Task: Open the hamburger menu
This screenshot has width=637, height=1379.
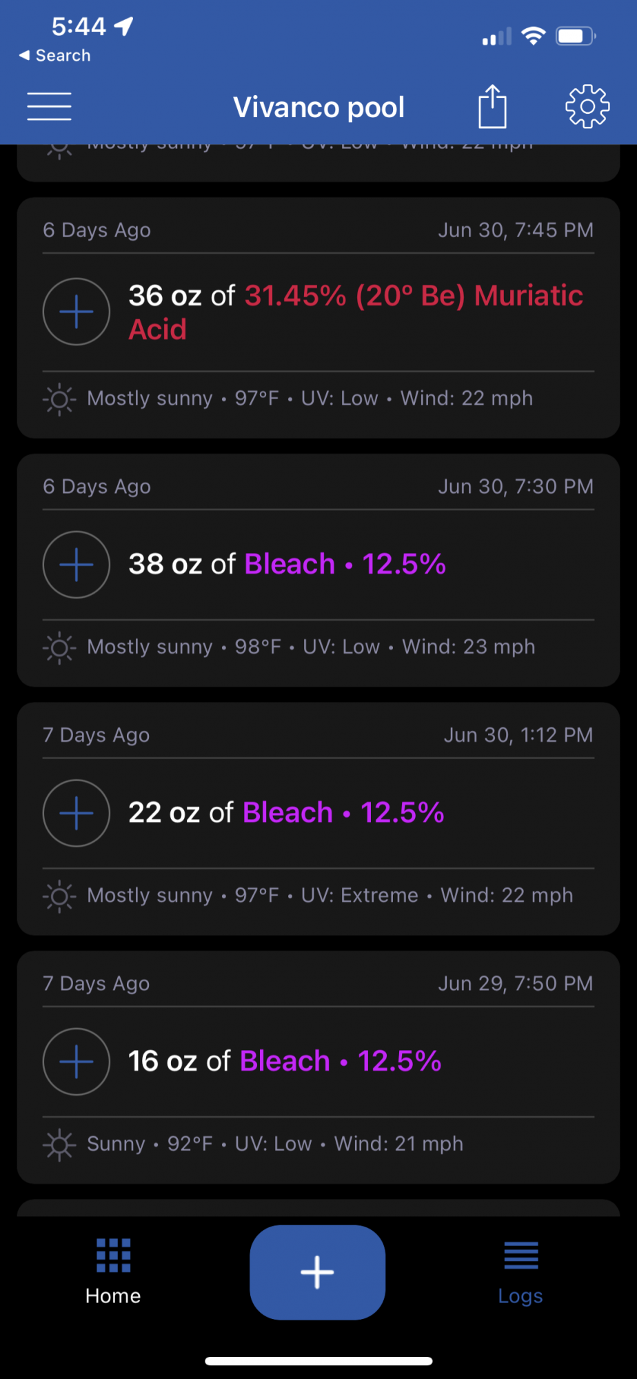Action: 49,106
